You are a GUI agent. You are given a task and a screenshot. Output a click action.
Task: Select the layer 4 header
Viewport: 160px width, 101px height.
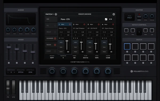click(x=108, y=24)
